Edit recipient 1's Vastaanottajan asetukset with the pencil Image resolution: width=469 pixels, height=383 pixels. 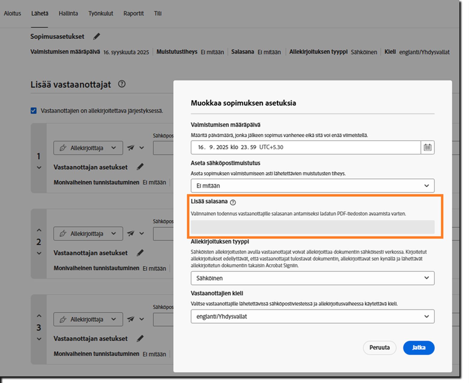[140, 167]
